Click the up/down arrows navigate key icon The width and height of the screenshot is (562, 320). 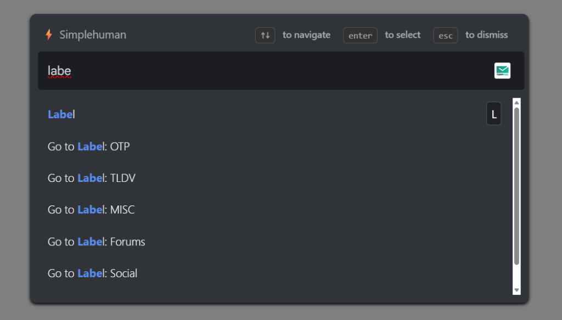[265, 35]
